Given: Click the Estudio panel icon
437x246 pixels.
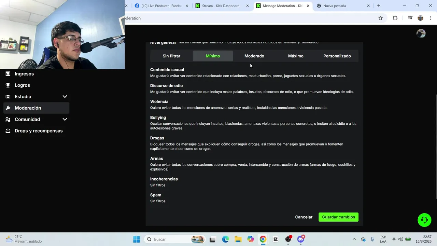Looking at the screenshot, I should pos(8,97).
